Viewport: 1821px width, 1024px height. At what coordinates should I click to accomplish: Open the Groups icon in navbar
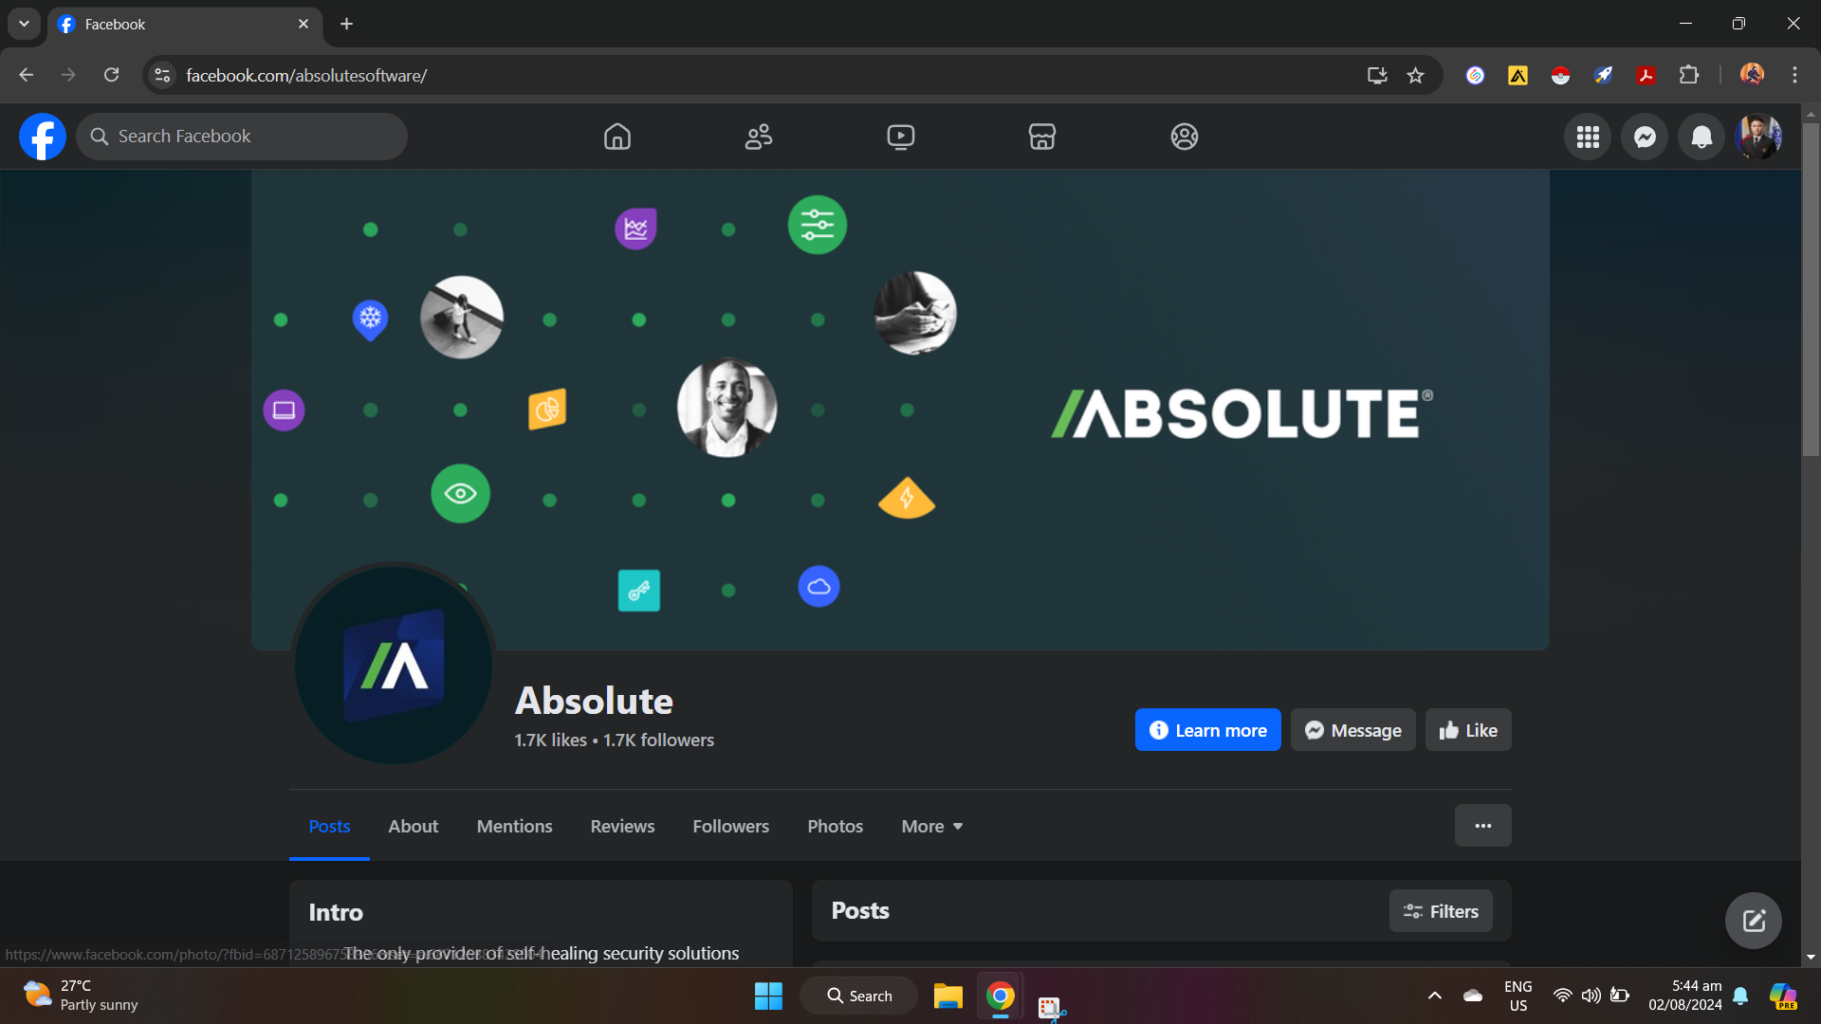pos(1184,137)
